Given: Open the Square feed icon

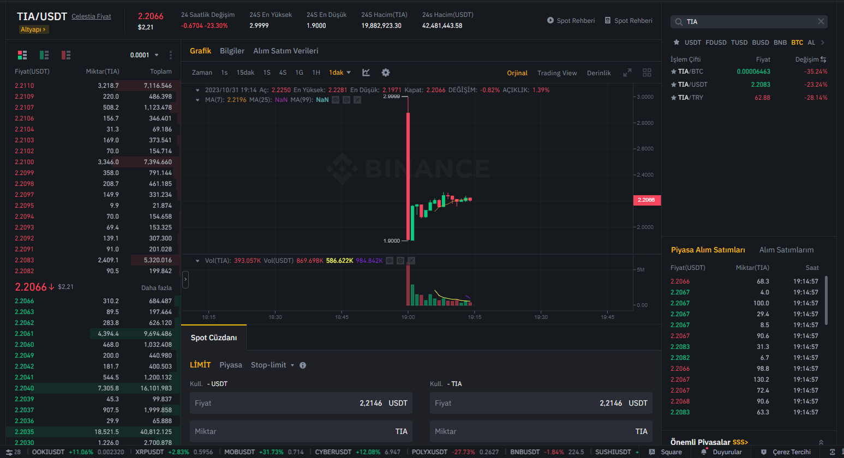Looking at the screenshot, I should point(652,452).
